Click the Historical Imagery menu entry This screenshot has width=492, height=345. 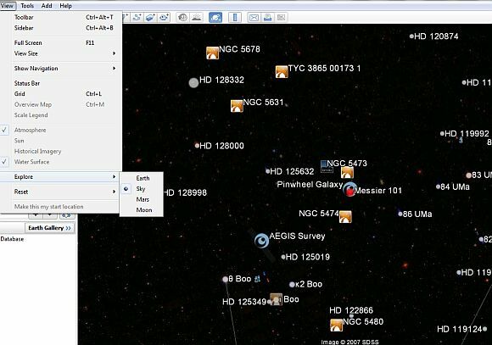tap(61, 151)
